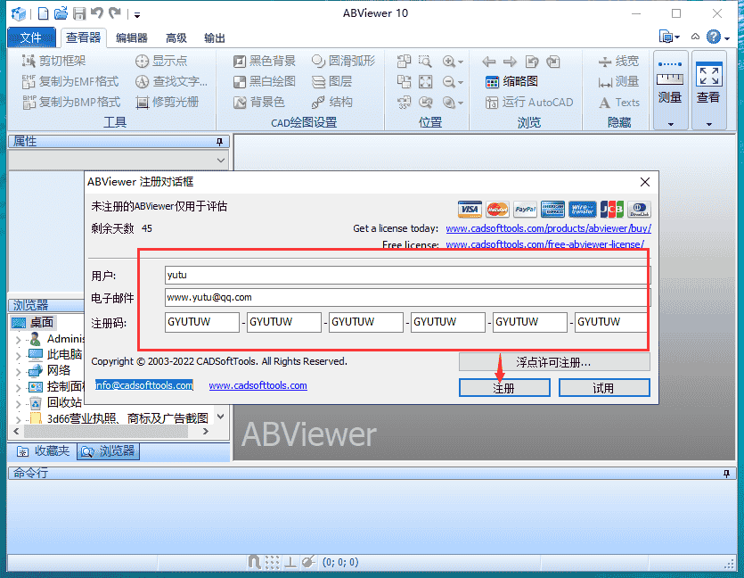Open the free-abviewer-license link
This screenshot has width=744, height=578.
pyautogui.click(x=544, y=244)
